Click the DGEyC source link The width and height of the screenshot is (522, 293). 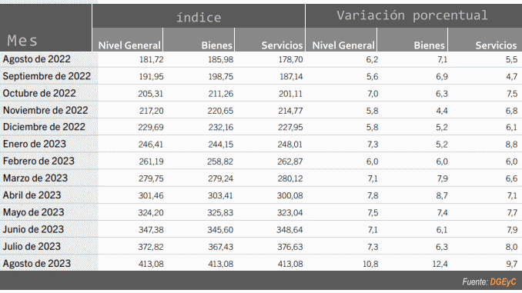503,282
